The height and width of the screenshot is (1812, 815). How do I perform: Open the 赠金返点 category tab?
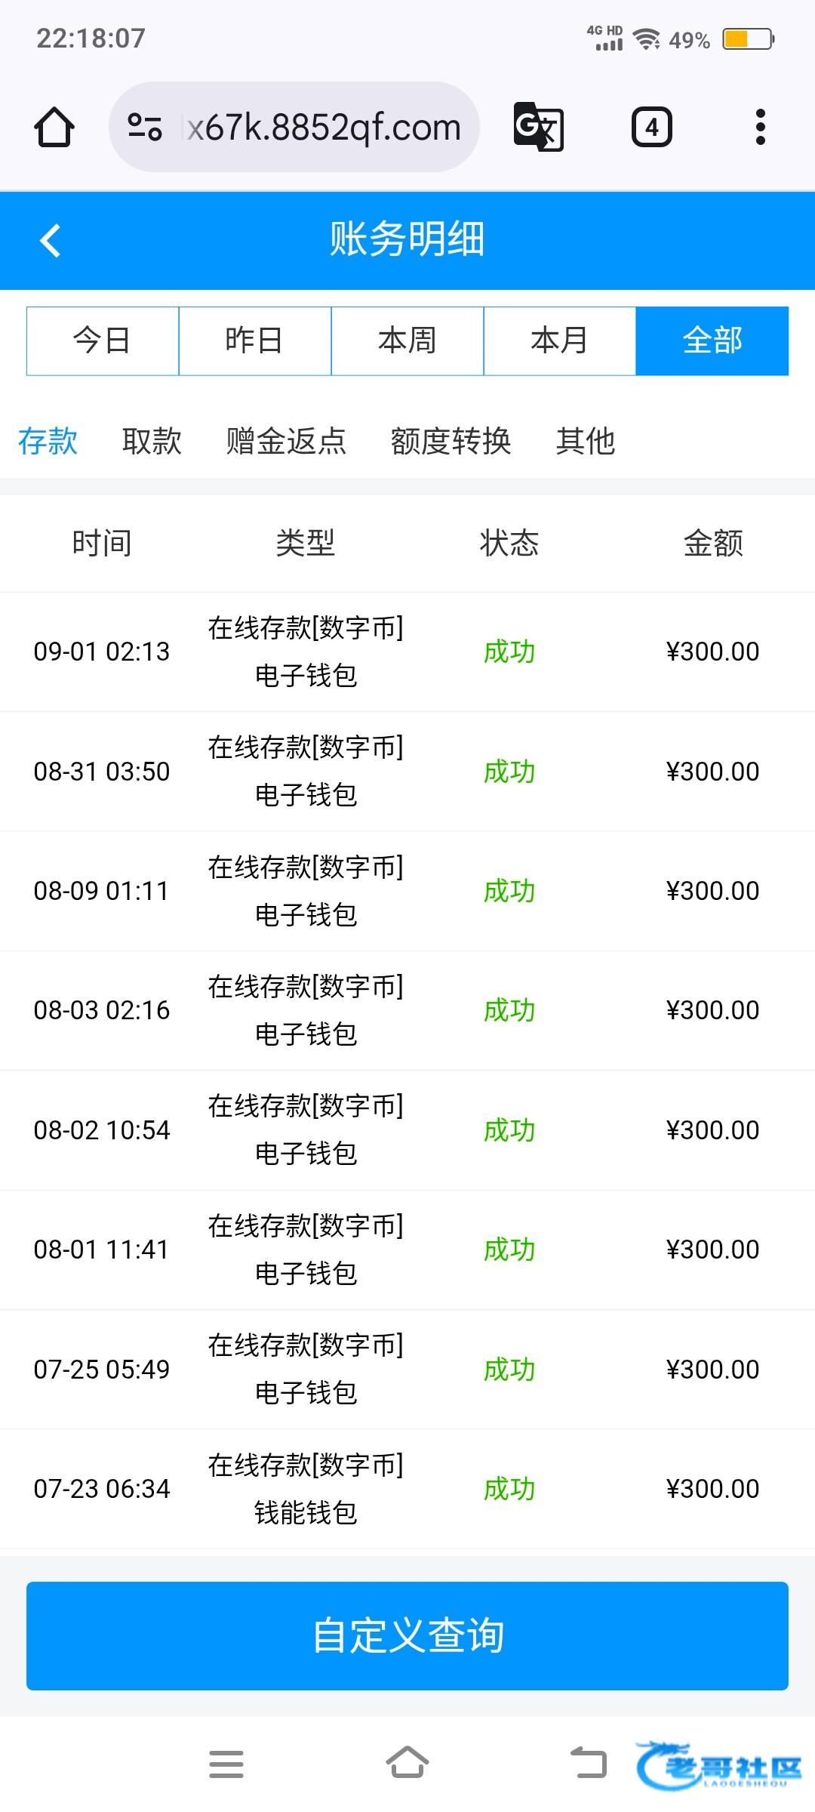coord(286,441)
